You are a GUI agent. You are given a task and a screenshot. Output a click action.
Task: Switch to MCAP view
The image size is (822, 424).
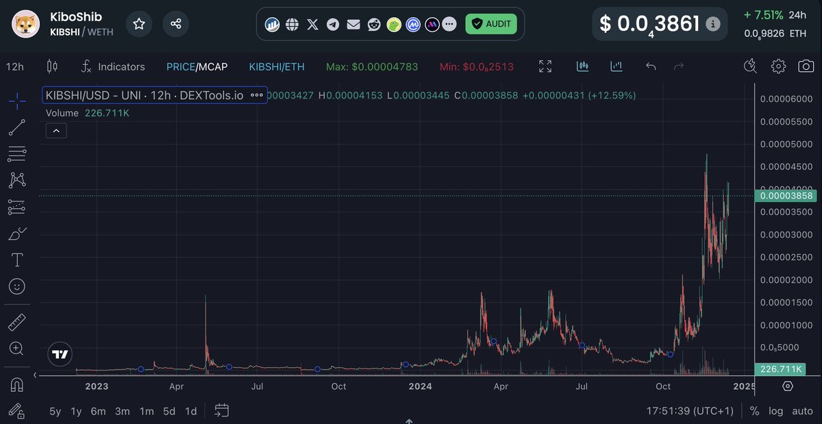(x=213, y=66)
